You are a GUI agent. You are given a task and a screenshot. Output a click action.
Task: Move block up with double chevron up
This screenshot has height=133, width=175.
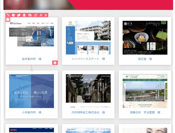click(x=41, y=15)
